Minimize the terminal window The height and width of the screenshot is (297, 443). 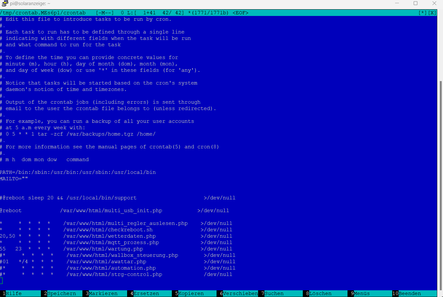[x=397, y=4]
